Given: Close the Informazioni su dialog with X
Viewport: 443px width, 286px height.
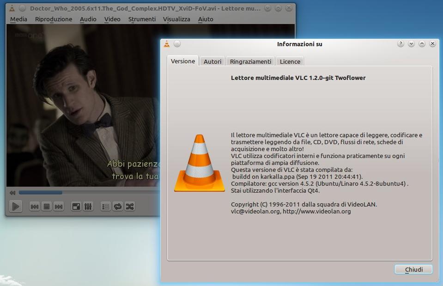Looking at the screenshot, I should click(x=432, y=44).
